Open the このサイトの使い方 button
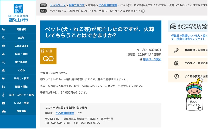Viewport: 210px width, 131px height. point(188,63)
